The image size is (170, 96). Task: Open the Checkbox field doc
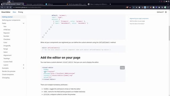click(7, 39)
